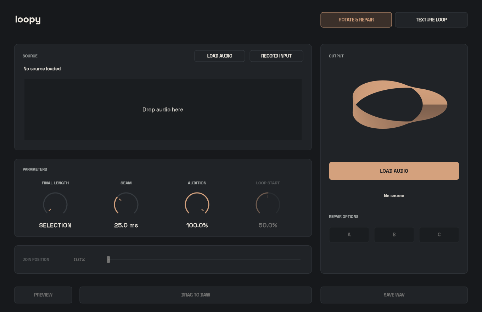
Task: Click the '50.0%' loop start value
Action: point(268,225)
